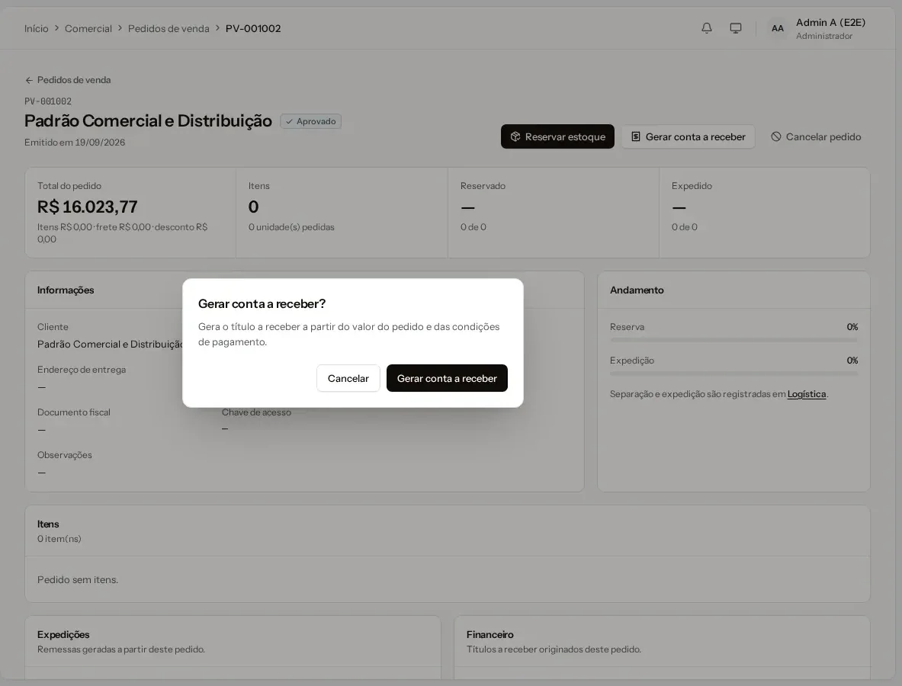This screenshot has height=686, width=902.
Task: Click the Endereço de entrega label
Action: tap(82, 370)
